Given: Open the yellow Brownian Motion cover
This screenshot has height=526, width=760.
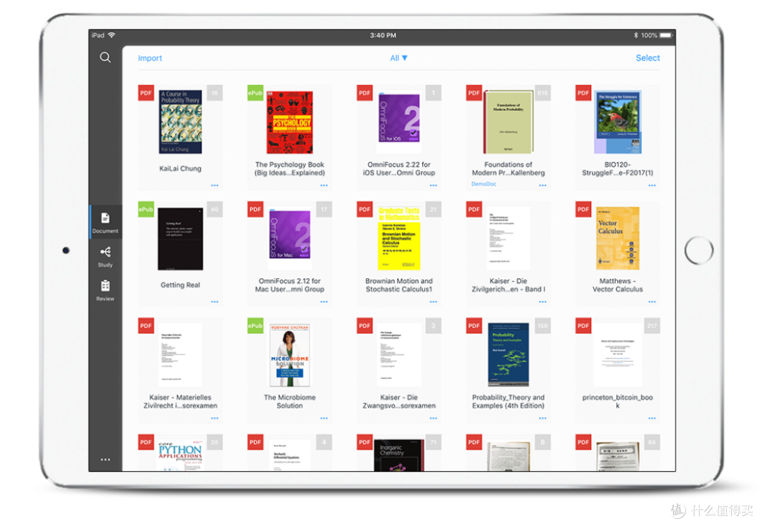Looking at the screenshot, I should point(399,238).
